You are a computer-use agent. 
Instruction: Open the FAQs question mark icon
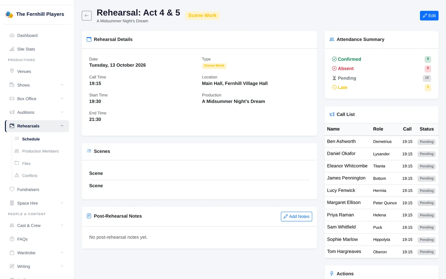(12, 239)
